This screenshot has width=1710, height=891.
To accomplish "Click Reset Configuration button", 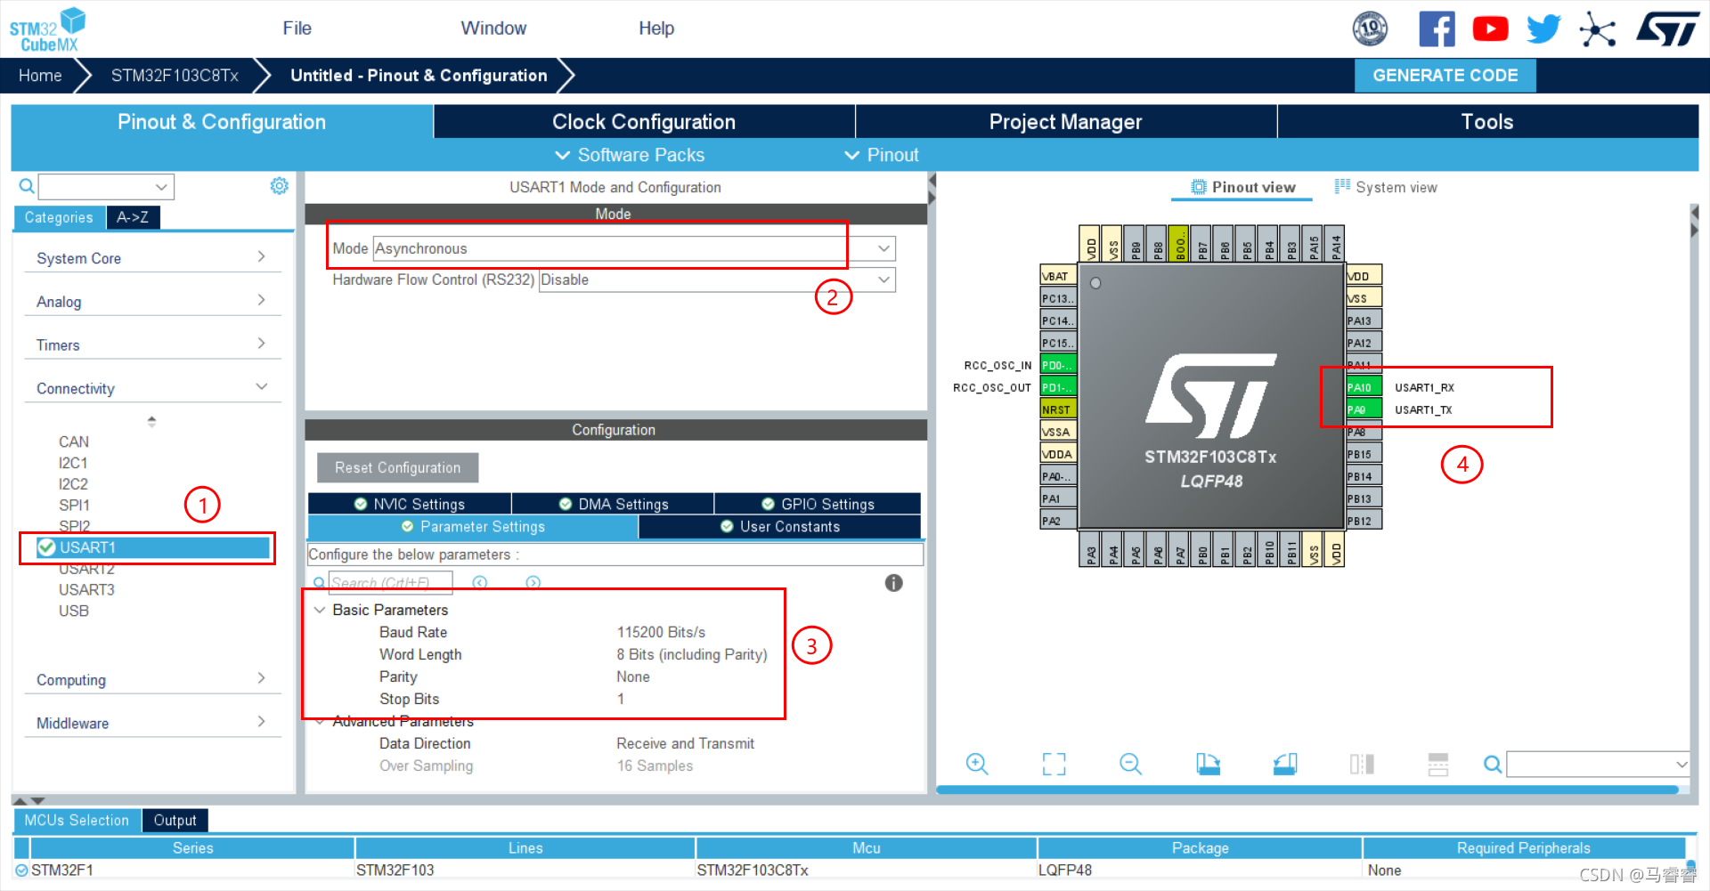I will point(397,467).
